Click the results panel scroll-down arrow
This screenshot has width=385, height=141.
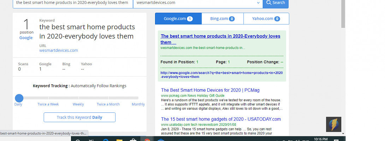pyautogui.click(x=343, y=134)
